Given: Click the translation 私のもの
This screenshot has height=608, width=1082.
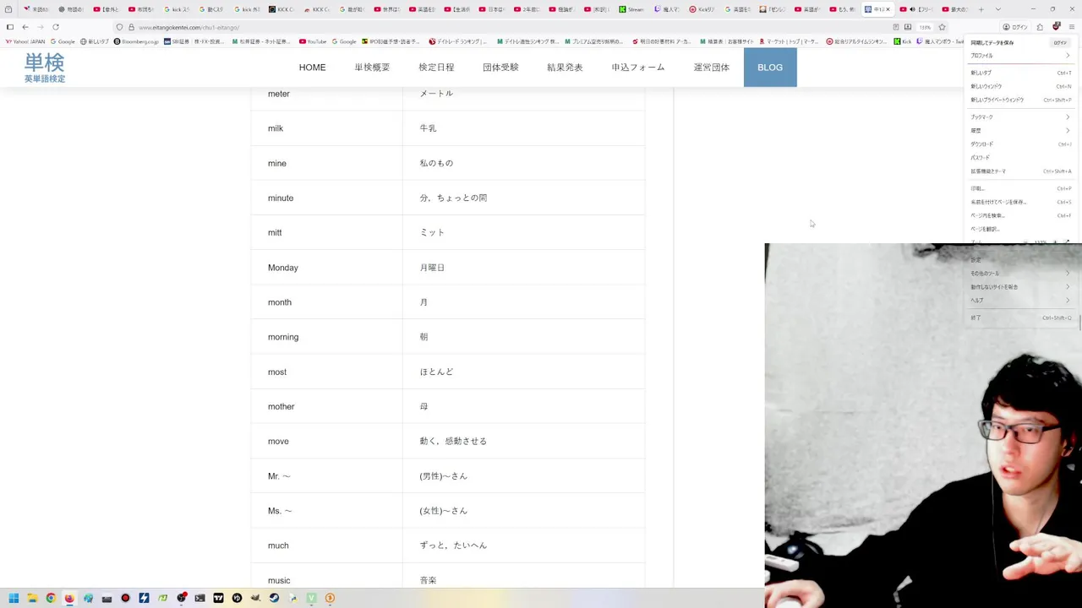Looking at the screenshot, I should click(436, 163).
